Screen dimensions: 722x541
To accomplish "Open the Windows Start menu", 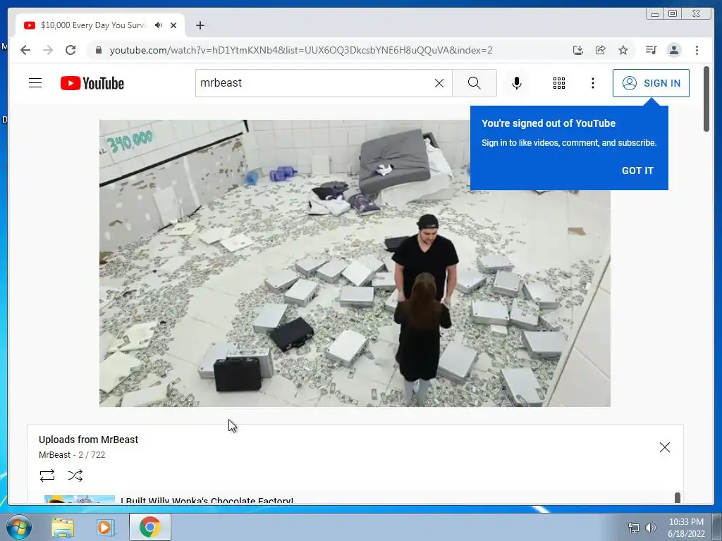I will pos(19,527).
